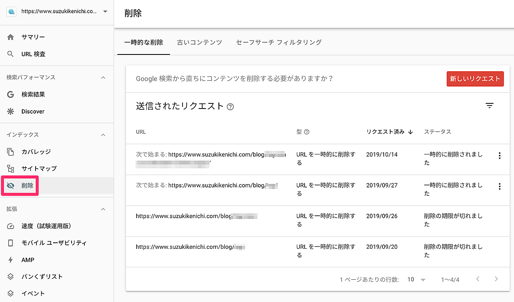The width and height of the screenshot is (514, 302).
Task: Switch to セーフサーチ フィルタリング tab
Action: [x=278, y=42]
